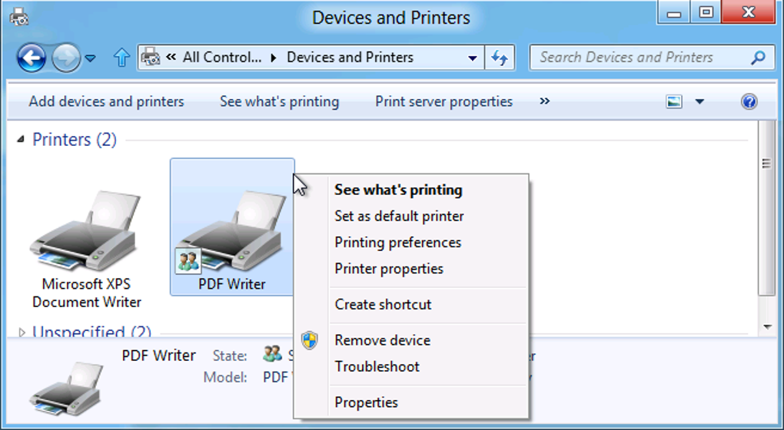Image resolution: width=784 pixels, height=430 pixels.
Task: Choose Create shortcut
Action: (x=383, y=305)
